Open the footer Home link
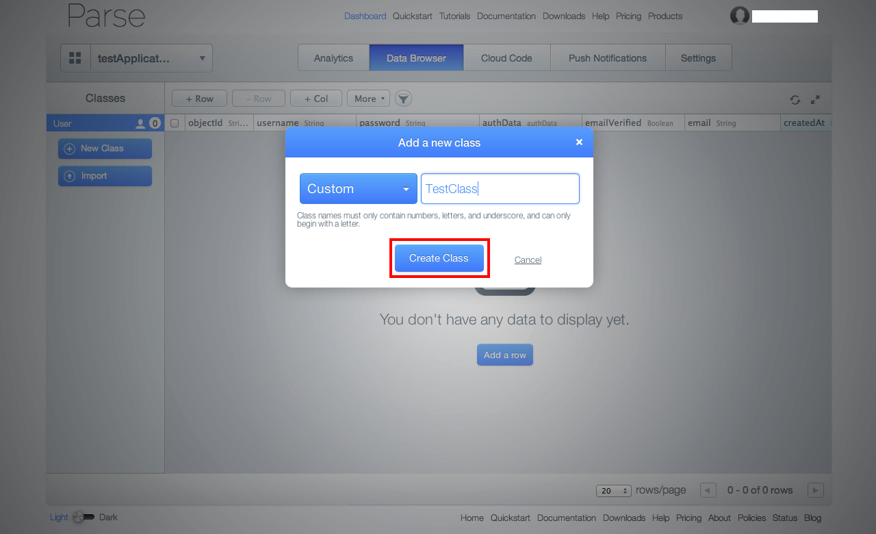The image size is (876, 534). point(472,518)
